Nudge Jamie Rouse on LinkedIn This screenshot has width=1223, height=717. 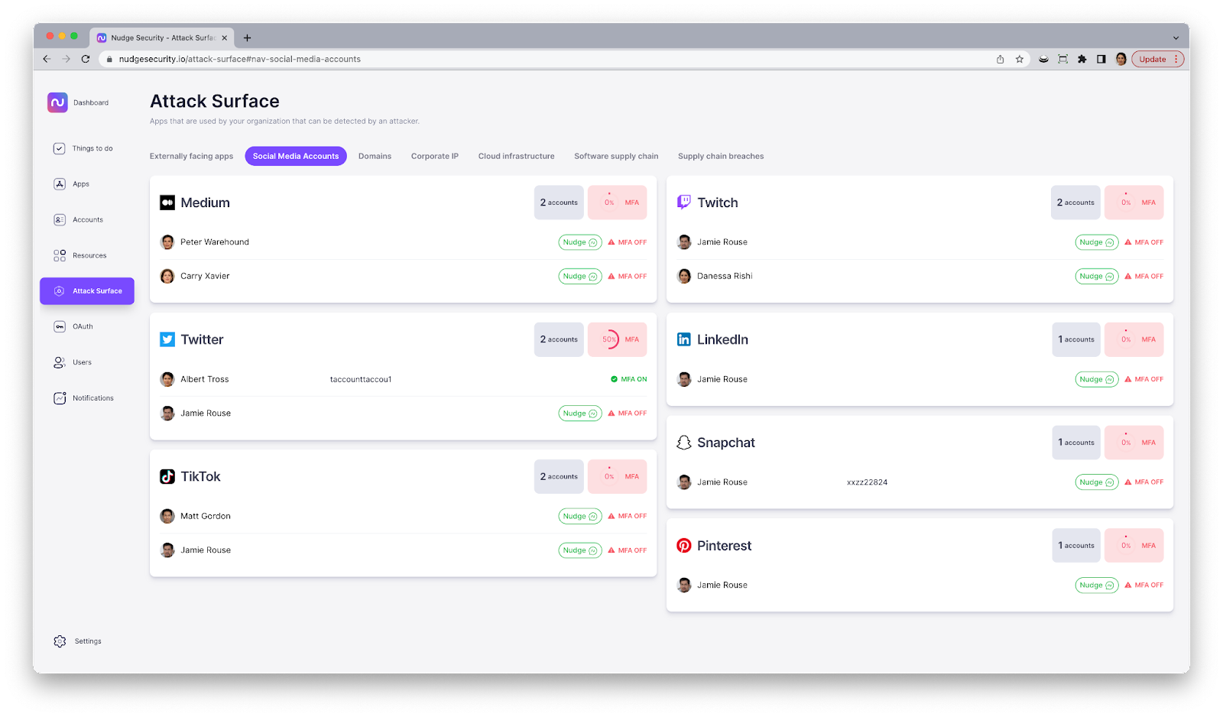(x=1097, y=380)
